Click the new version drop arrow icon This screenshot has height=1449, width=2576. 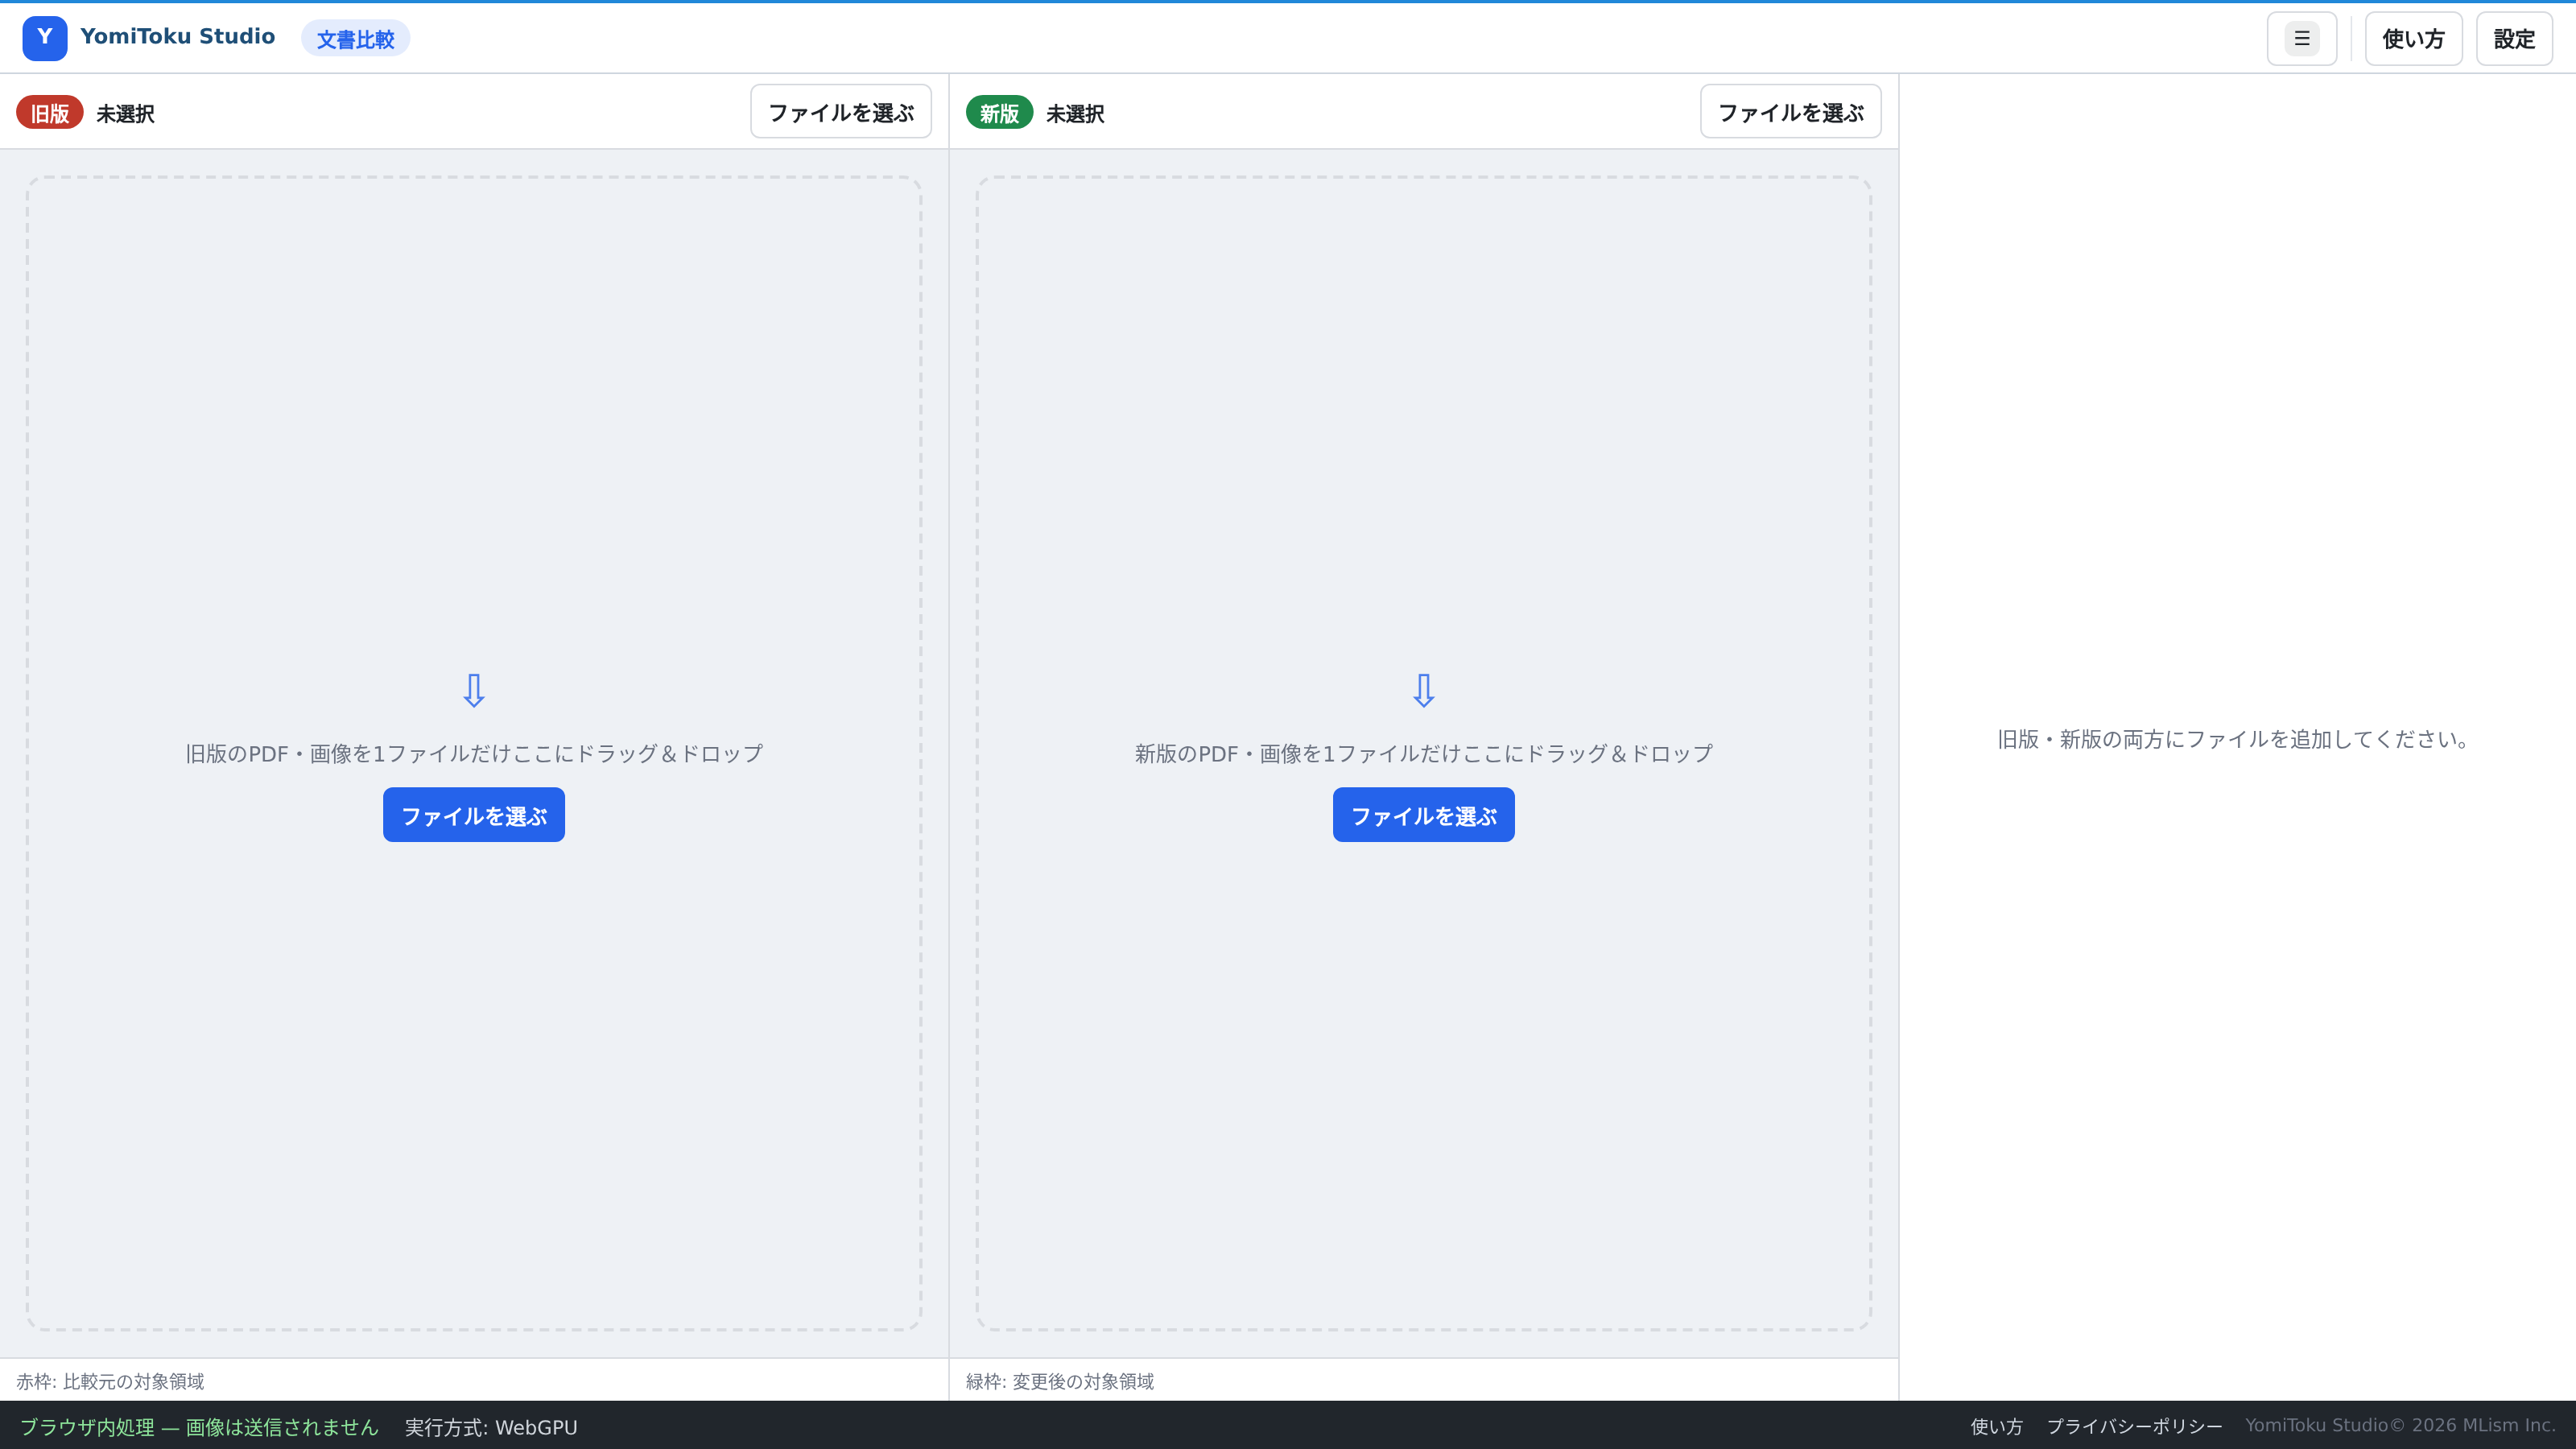click(x=1424, y=690)
